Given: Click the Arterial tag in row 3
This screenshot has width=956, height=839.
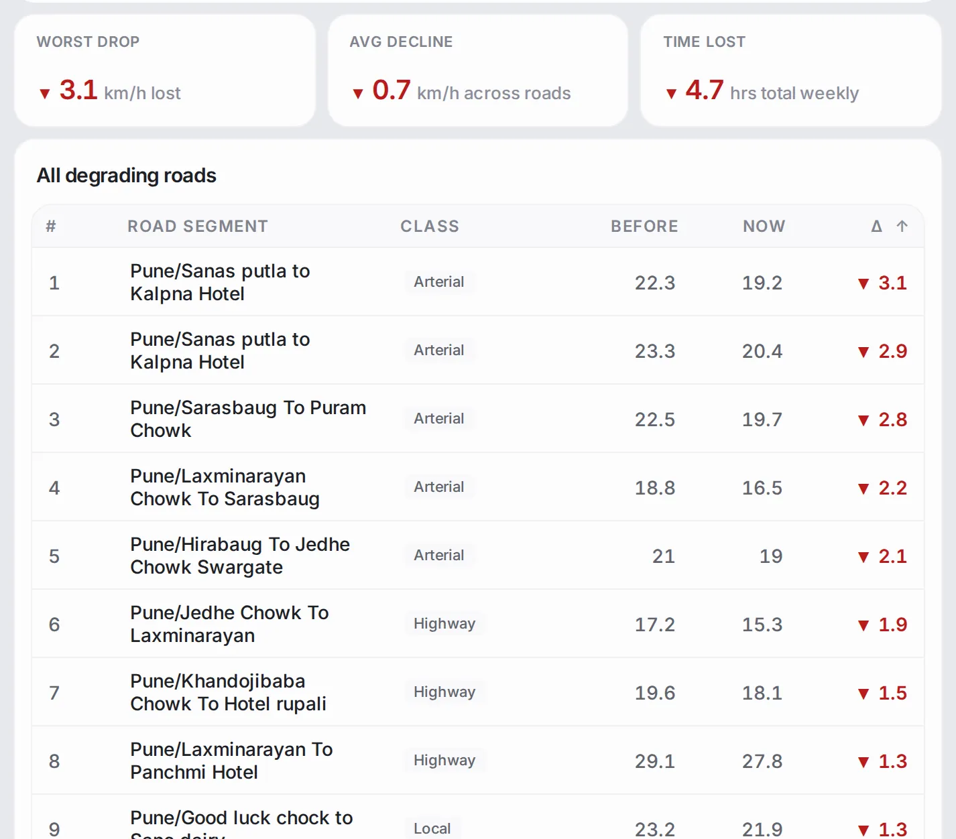Looking at the screenshot, I should pyautogui.click(x=439, y=419).
